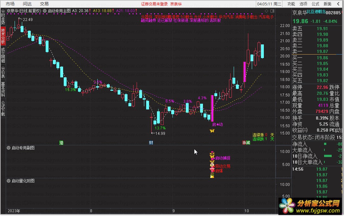Switch to the 成交明细 side tab
345x216 pixels.
3,56
